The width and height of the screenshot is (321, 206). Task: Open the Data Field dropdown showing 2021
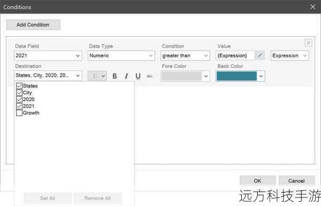click(48, 56)
